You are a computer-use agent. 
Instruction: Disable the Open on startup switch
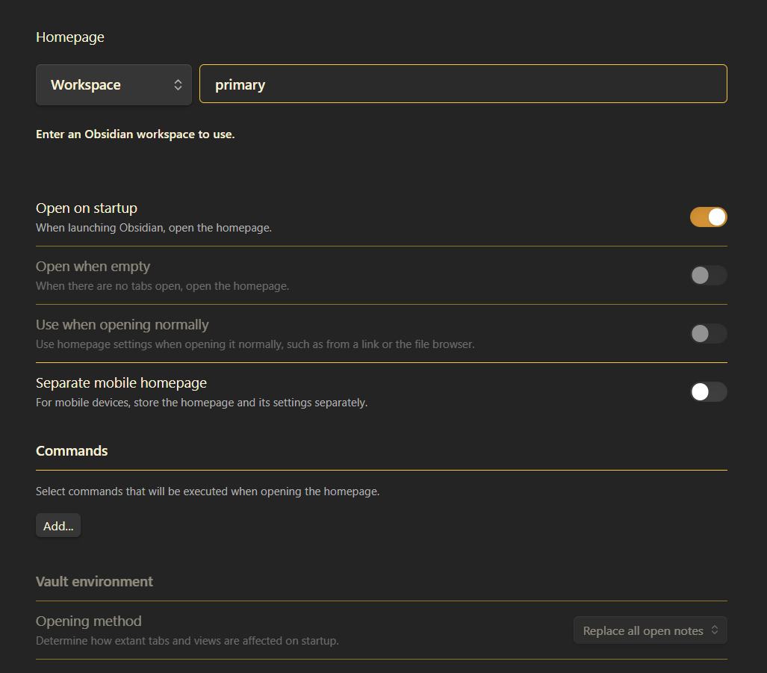708,217
